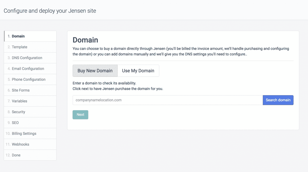
Task: Toggle the Buy New Domain option
Action: point(95,71)
